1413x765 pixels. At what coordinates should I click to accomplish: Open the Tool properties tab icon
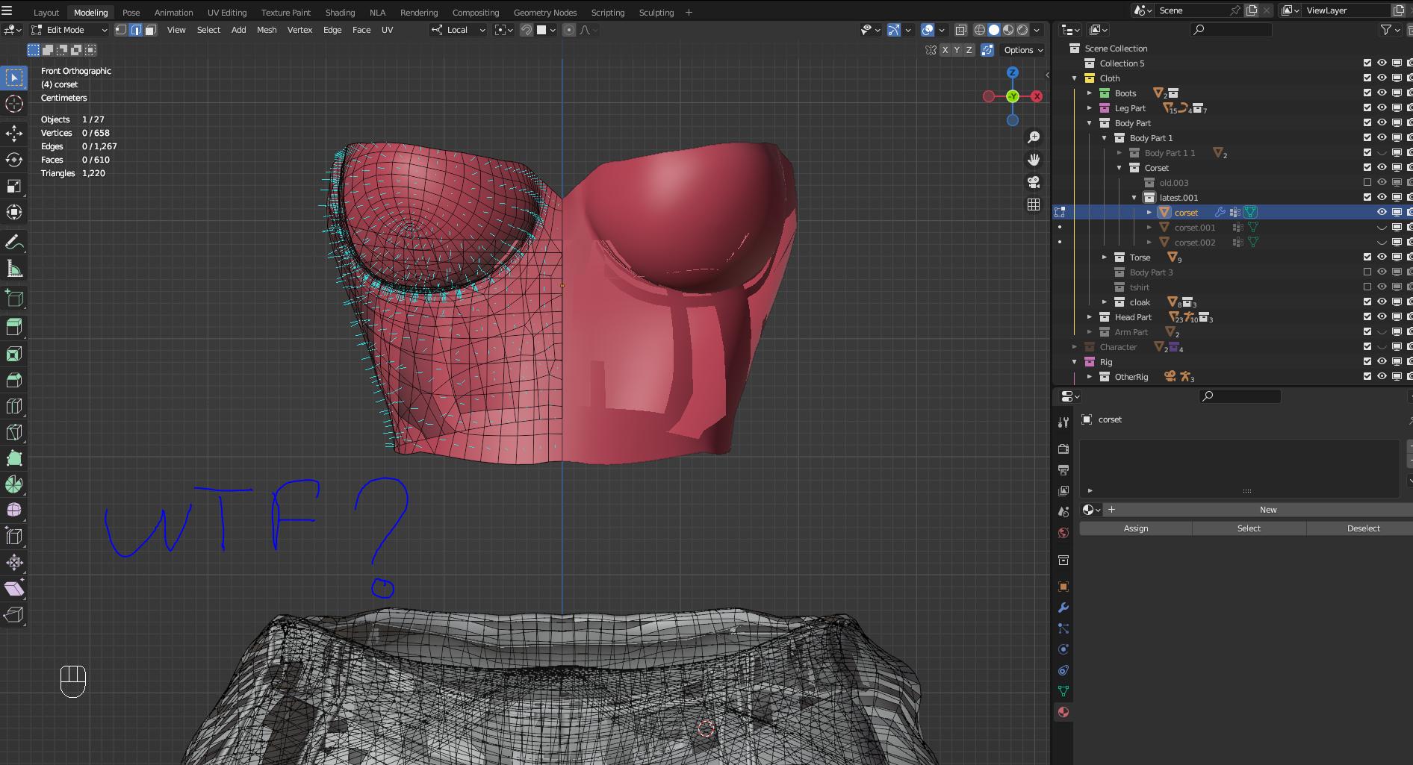[1063, 422]
